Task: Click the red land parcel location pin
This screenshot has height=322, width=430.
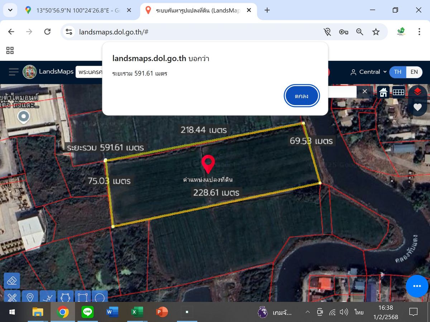Action: (208, 164)
